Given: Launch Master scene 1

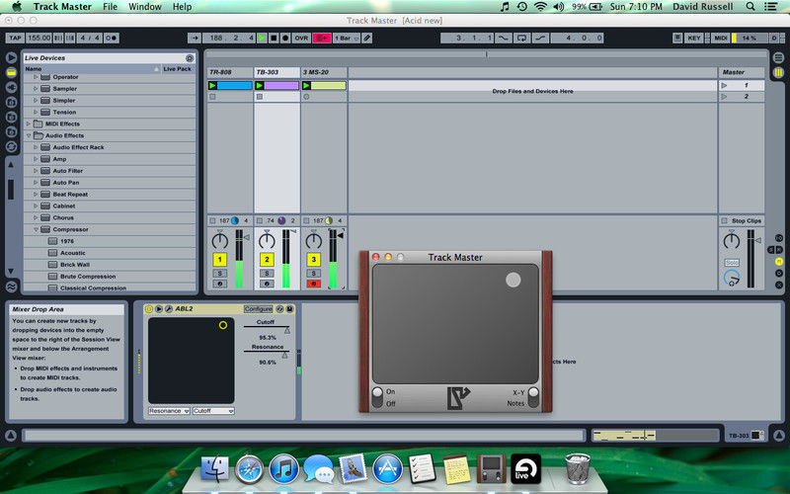Looking at the screenshot, I should click(x=725, y=86).
